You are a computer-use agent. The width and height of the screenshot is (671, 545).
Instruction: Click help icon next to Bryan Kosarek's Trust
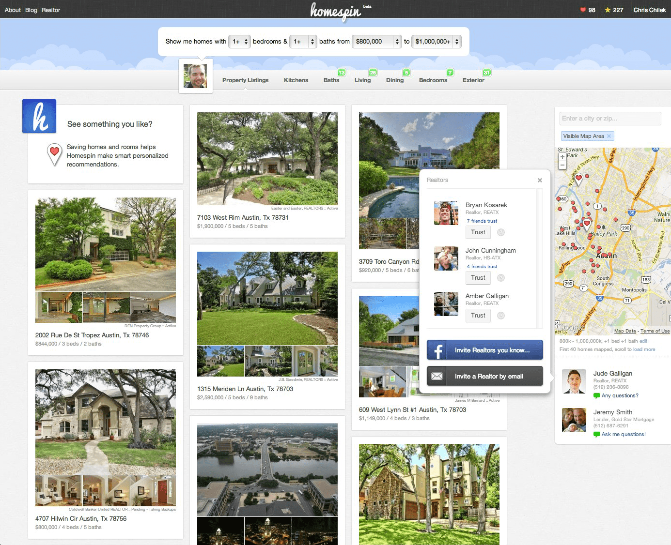(501, 232)
